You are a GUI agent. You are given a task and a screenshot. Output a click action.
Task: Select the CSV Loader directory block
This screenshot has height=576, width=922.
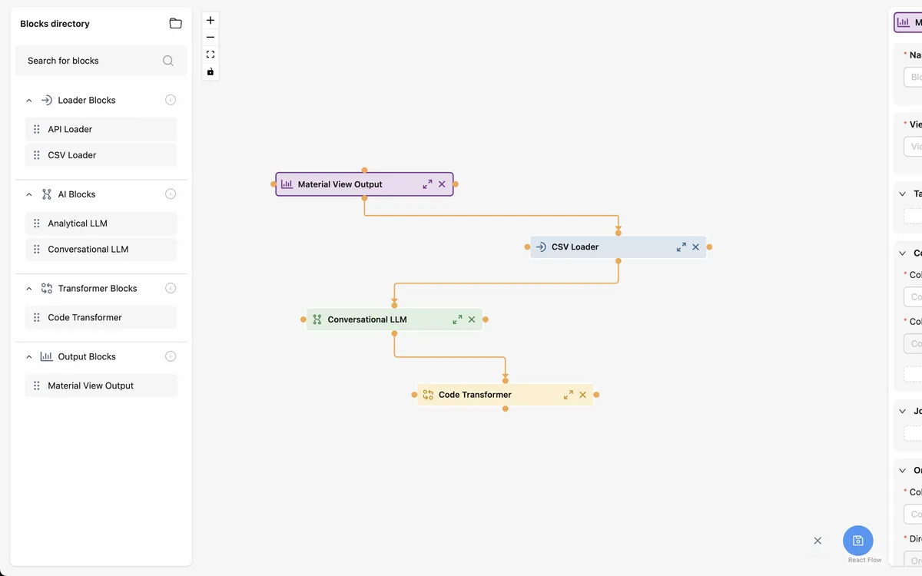coord(101,155)
